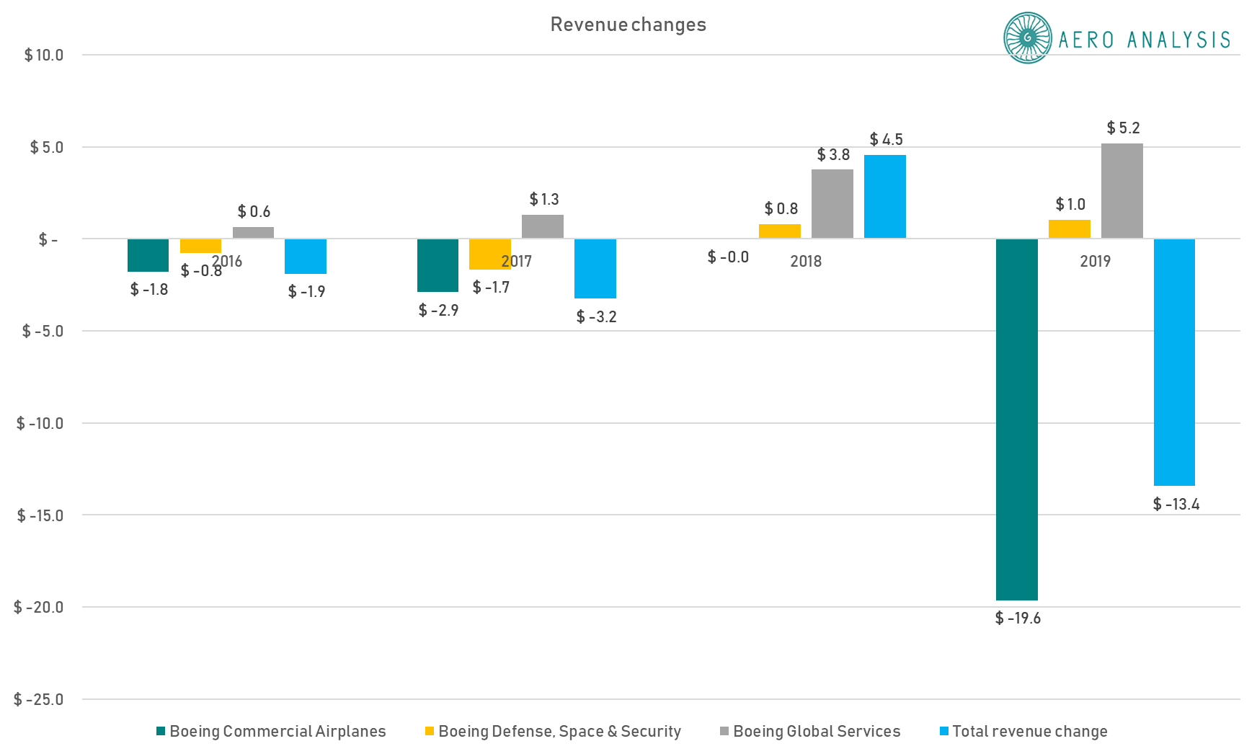Image resolution: width=1257 pixels, height=754 pixels.
Task: Click the '$ -10.0' y-axis label
Action: 40,424
